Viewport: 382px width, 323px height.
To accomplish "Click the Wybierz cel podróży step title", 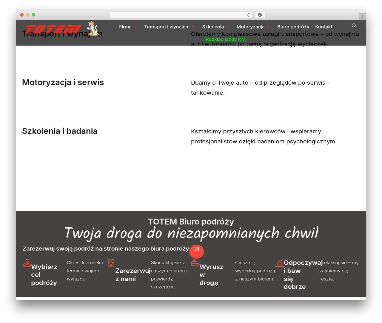I will pos(44,275).
